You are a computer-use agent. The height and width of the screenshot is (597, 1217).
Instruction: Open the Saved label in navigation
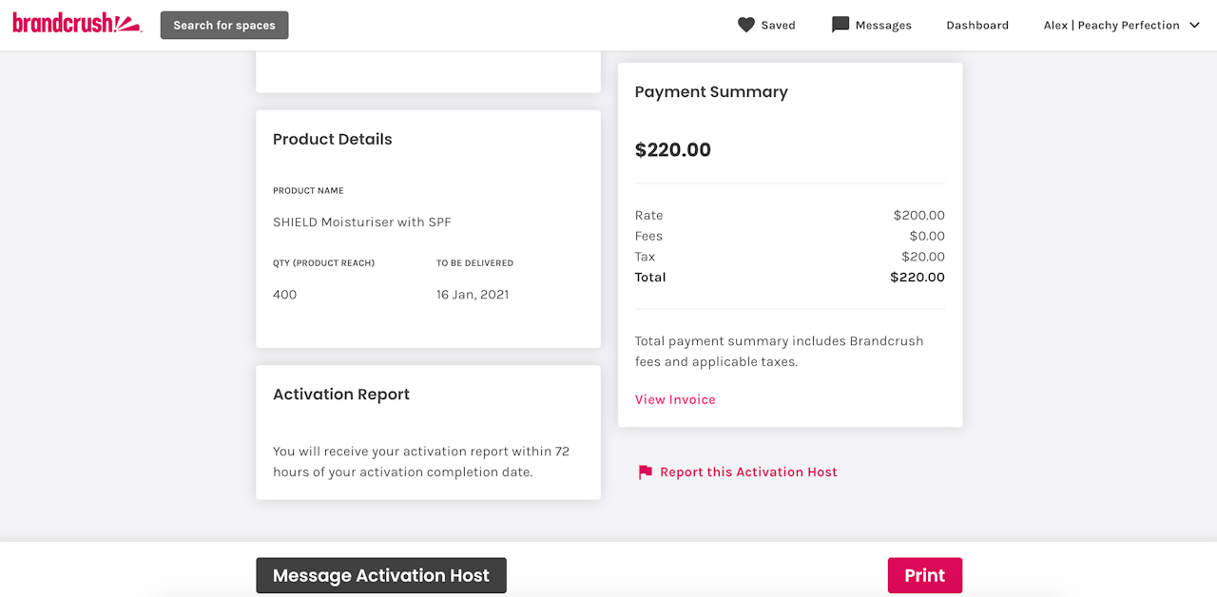tap(778, 25)
